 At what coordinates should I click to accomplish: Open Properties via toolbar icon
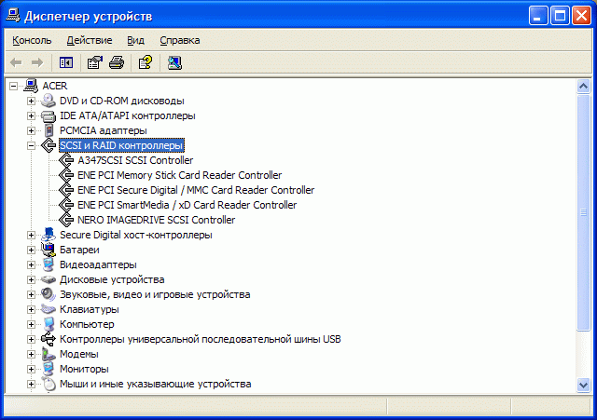[x=95, y=62]
